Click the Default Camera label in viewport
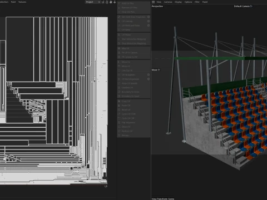The image size is (267, 200). 241,6
